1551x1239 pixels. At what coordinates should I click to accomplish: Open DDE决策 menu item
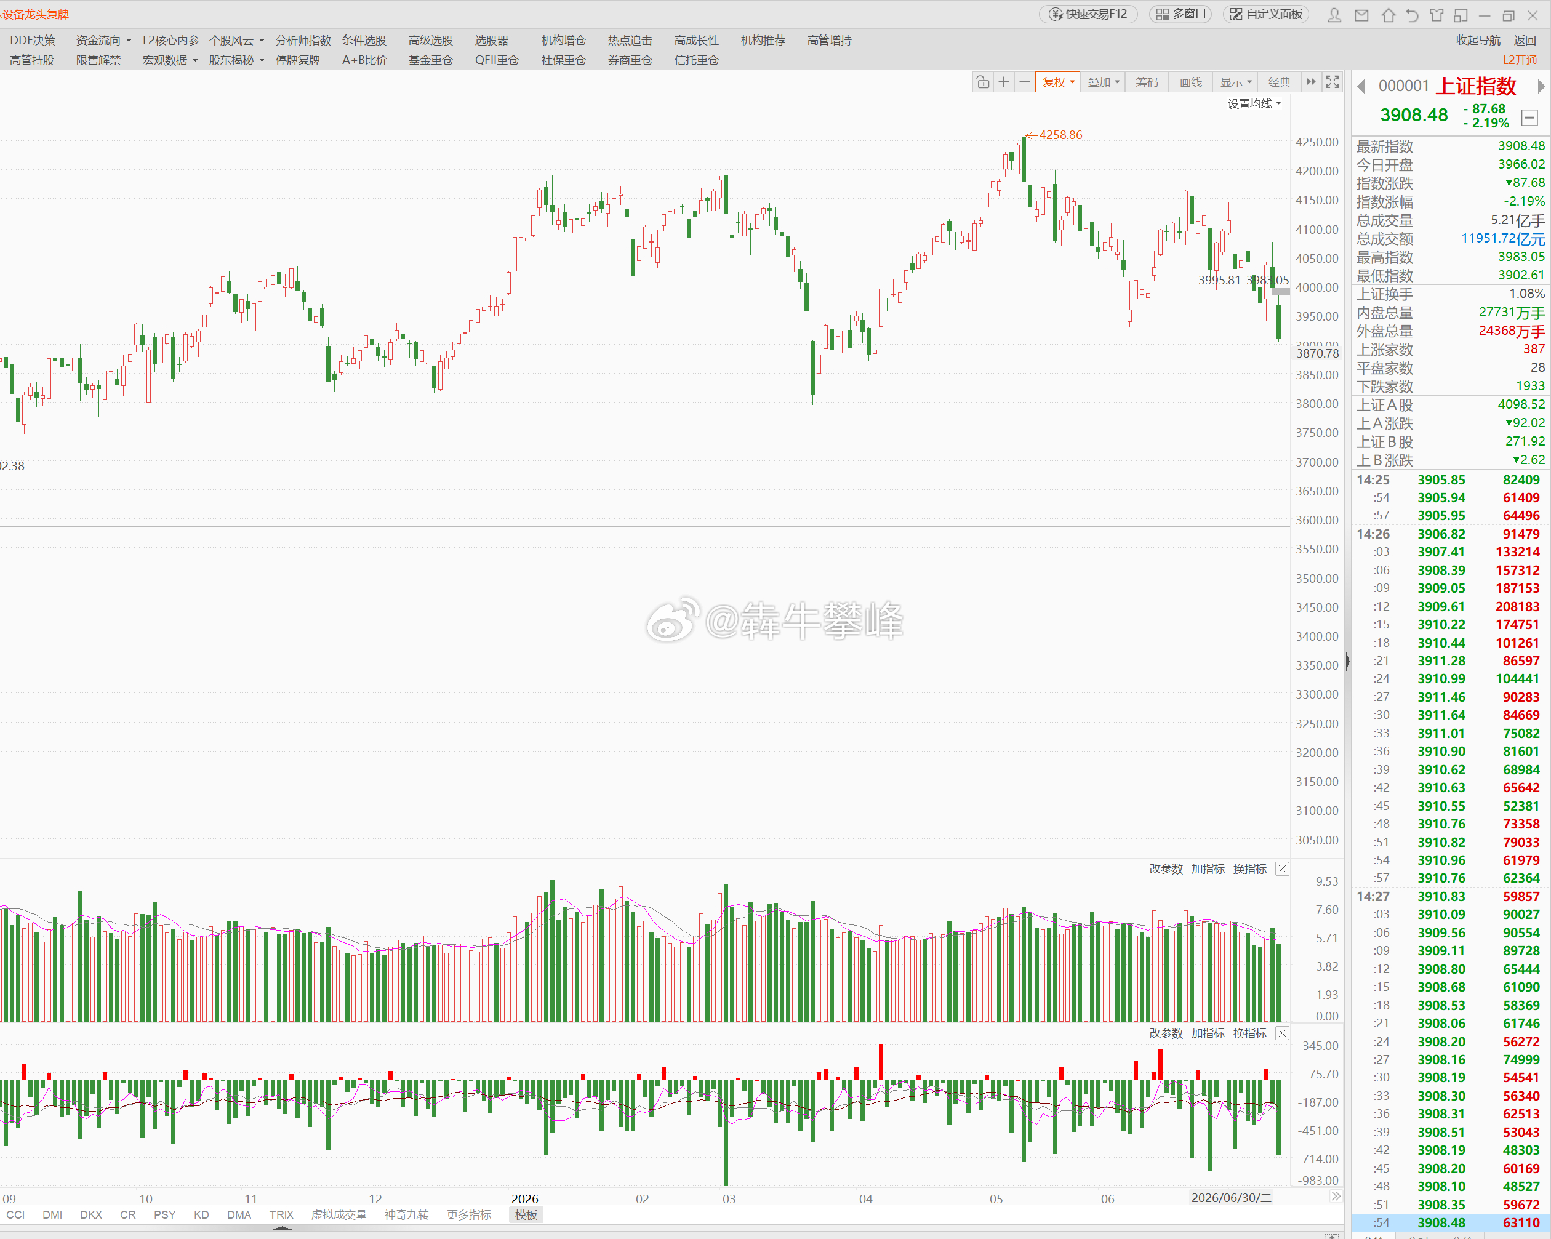[x=33, y=40]
